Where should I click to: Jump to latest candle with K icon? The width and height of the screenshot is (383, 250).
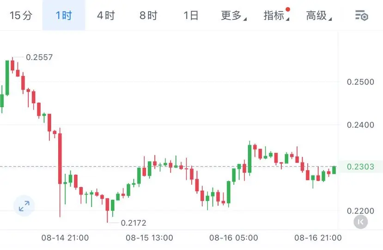click(360, 222)
